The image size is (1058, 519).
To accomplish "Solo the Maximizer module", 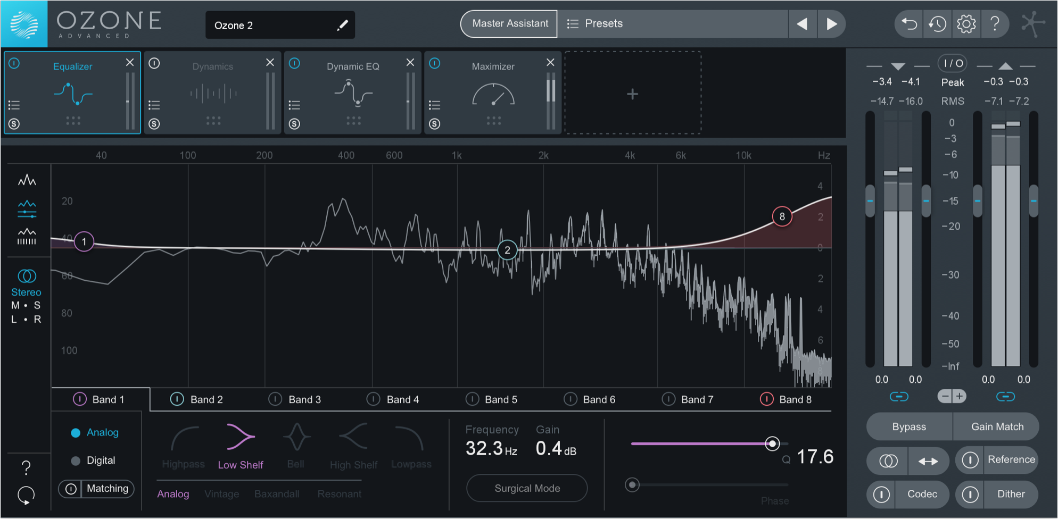I will 435,124.
